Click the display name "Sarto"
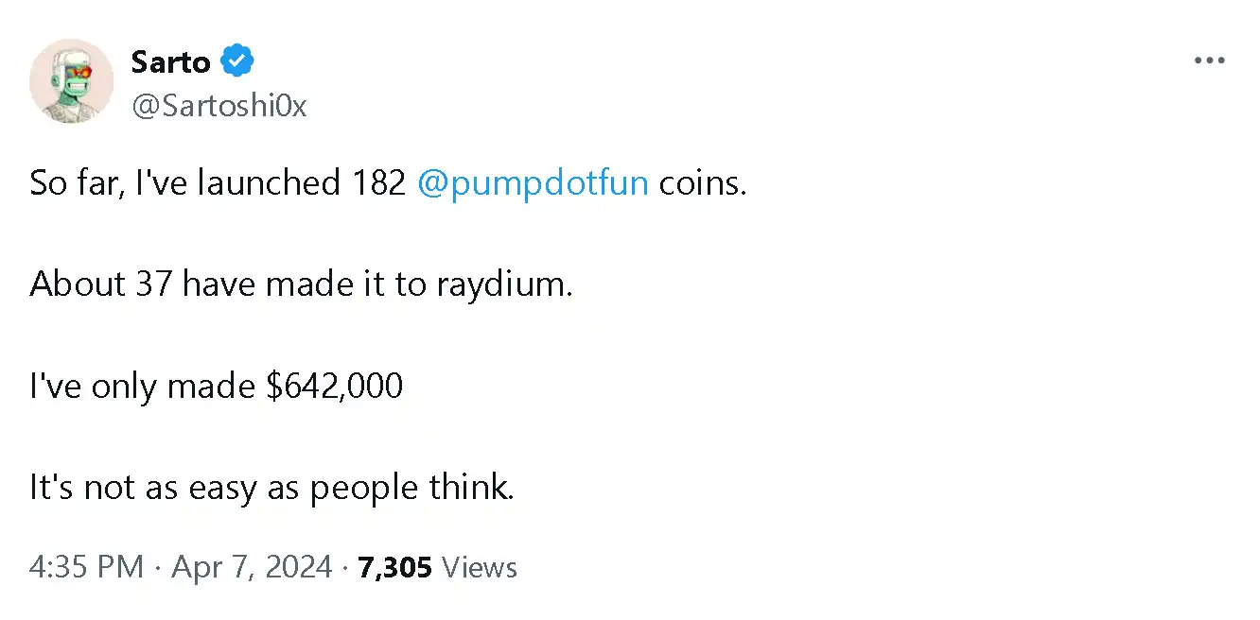The width and height of the screenshot is (1260, 620). (171, 62)
